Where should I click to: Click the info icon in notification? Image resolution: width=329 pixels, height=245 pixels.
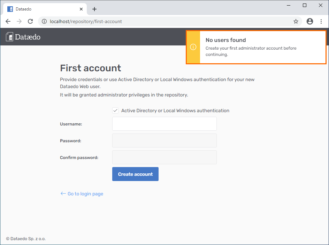coord(193,47)
